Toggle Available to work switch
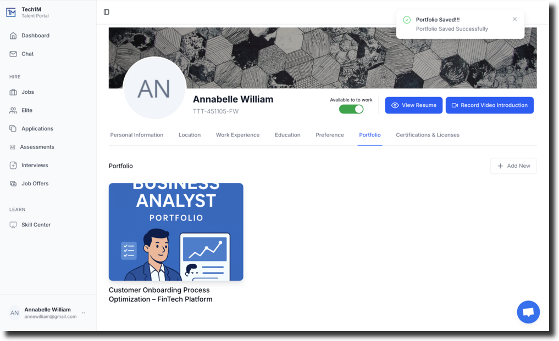This screenshot has width=559, height=341. tap(351, 109)
